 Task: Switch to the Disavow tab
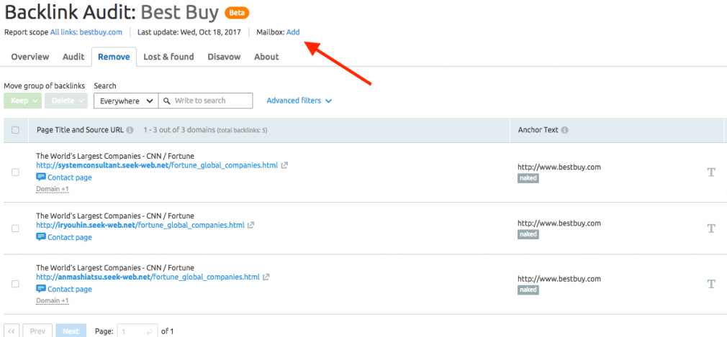224,57
